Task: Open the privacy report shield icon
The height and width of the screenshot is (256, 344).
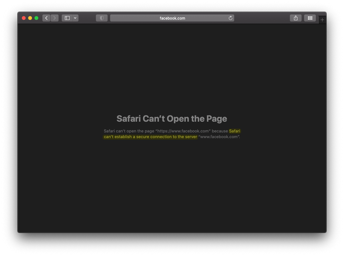Action: pyautogui.click(x=102, y=18)
